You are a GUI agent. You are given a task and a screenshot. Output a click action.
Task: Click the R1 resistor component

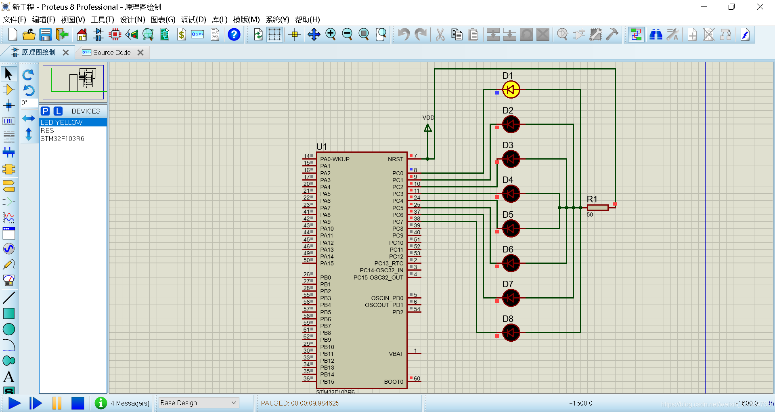point(597,208)
